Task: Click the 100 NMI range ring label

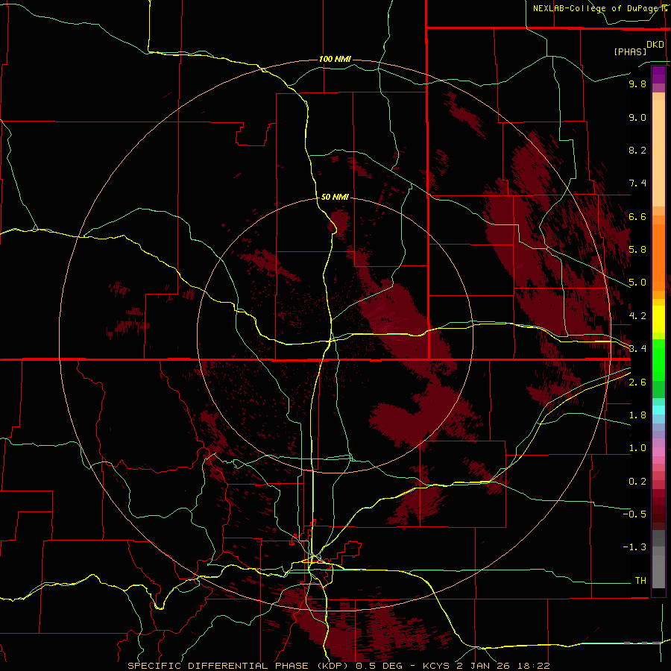Action: pos(335,59)
